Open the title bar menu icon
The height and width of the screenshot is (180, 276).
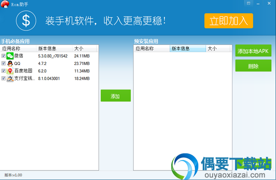[x=248, y=3]
